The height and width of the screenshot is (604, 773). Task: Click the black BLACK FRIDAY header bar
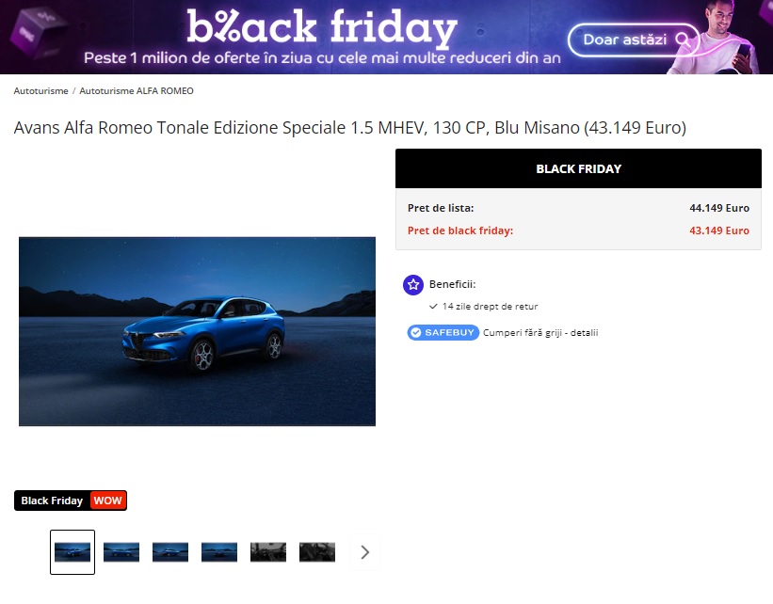click(x=578, y=168)
